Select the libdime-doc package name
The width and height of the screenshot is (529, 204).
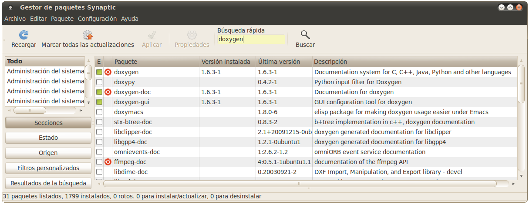(131, 172)
